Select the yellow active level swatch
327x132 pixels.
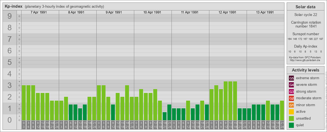pyautogui.click(x=291, y=112)
